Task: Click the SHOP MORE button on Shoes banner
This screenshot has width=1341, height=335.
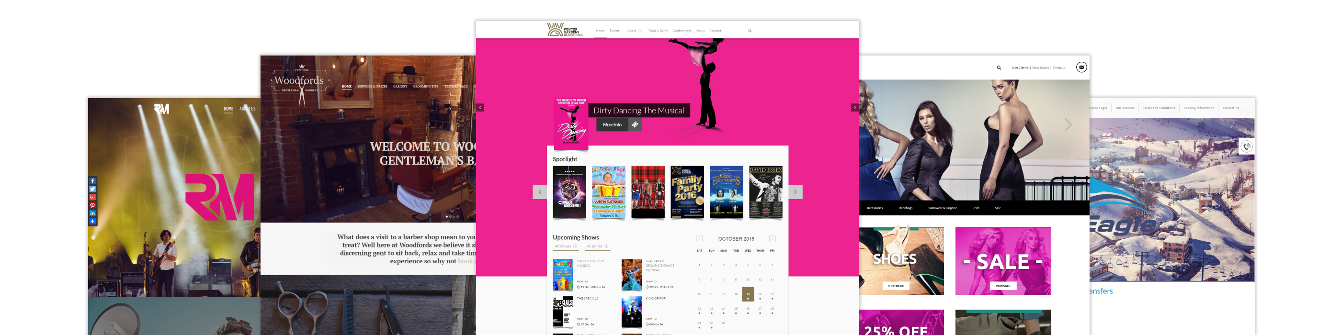Action: click(x=896, y=286)
